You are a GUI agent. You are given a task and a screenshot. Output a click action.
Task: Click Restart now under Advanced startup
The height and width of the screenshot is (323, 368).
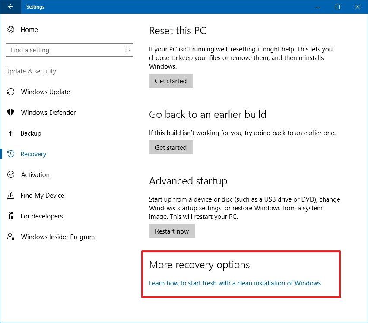171,231
